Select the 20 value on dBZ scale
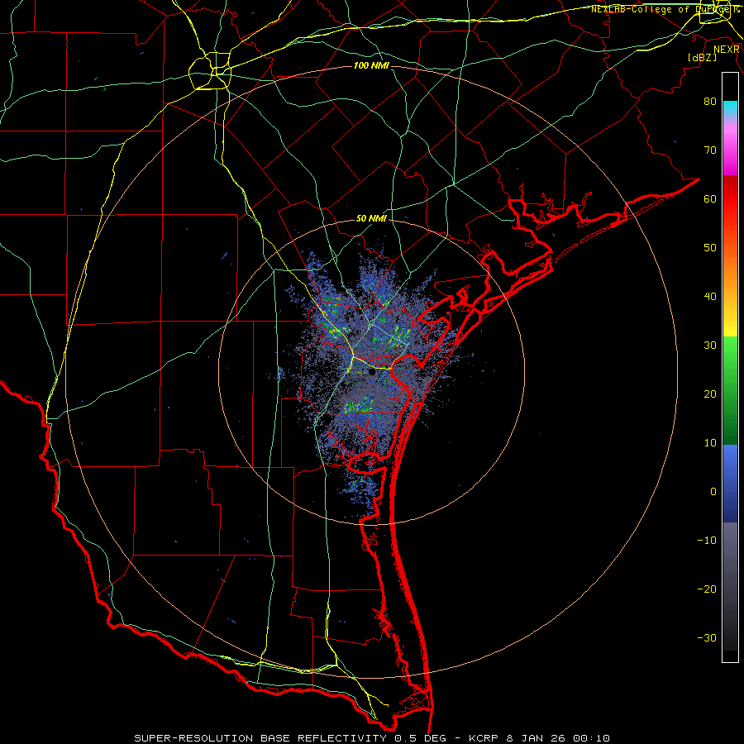Image resolution: width=744 pixels, height=744 pixels. point(710,394)
